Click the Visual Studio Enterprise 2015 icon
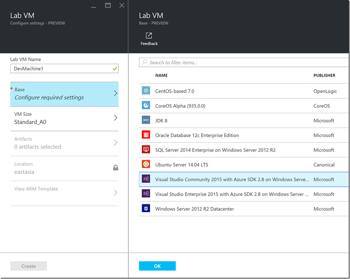350x279 pixels. (x=146, y=194)
